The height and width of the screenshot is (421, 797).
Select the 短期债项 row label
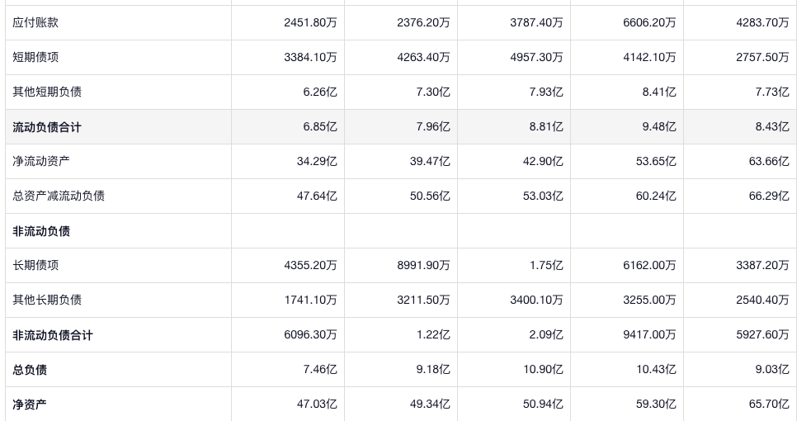click(x=35, y=58)
